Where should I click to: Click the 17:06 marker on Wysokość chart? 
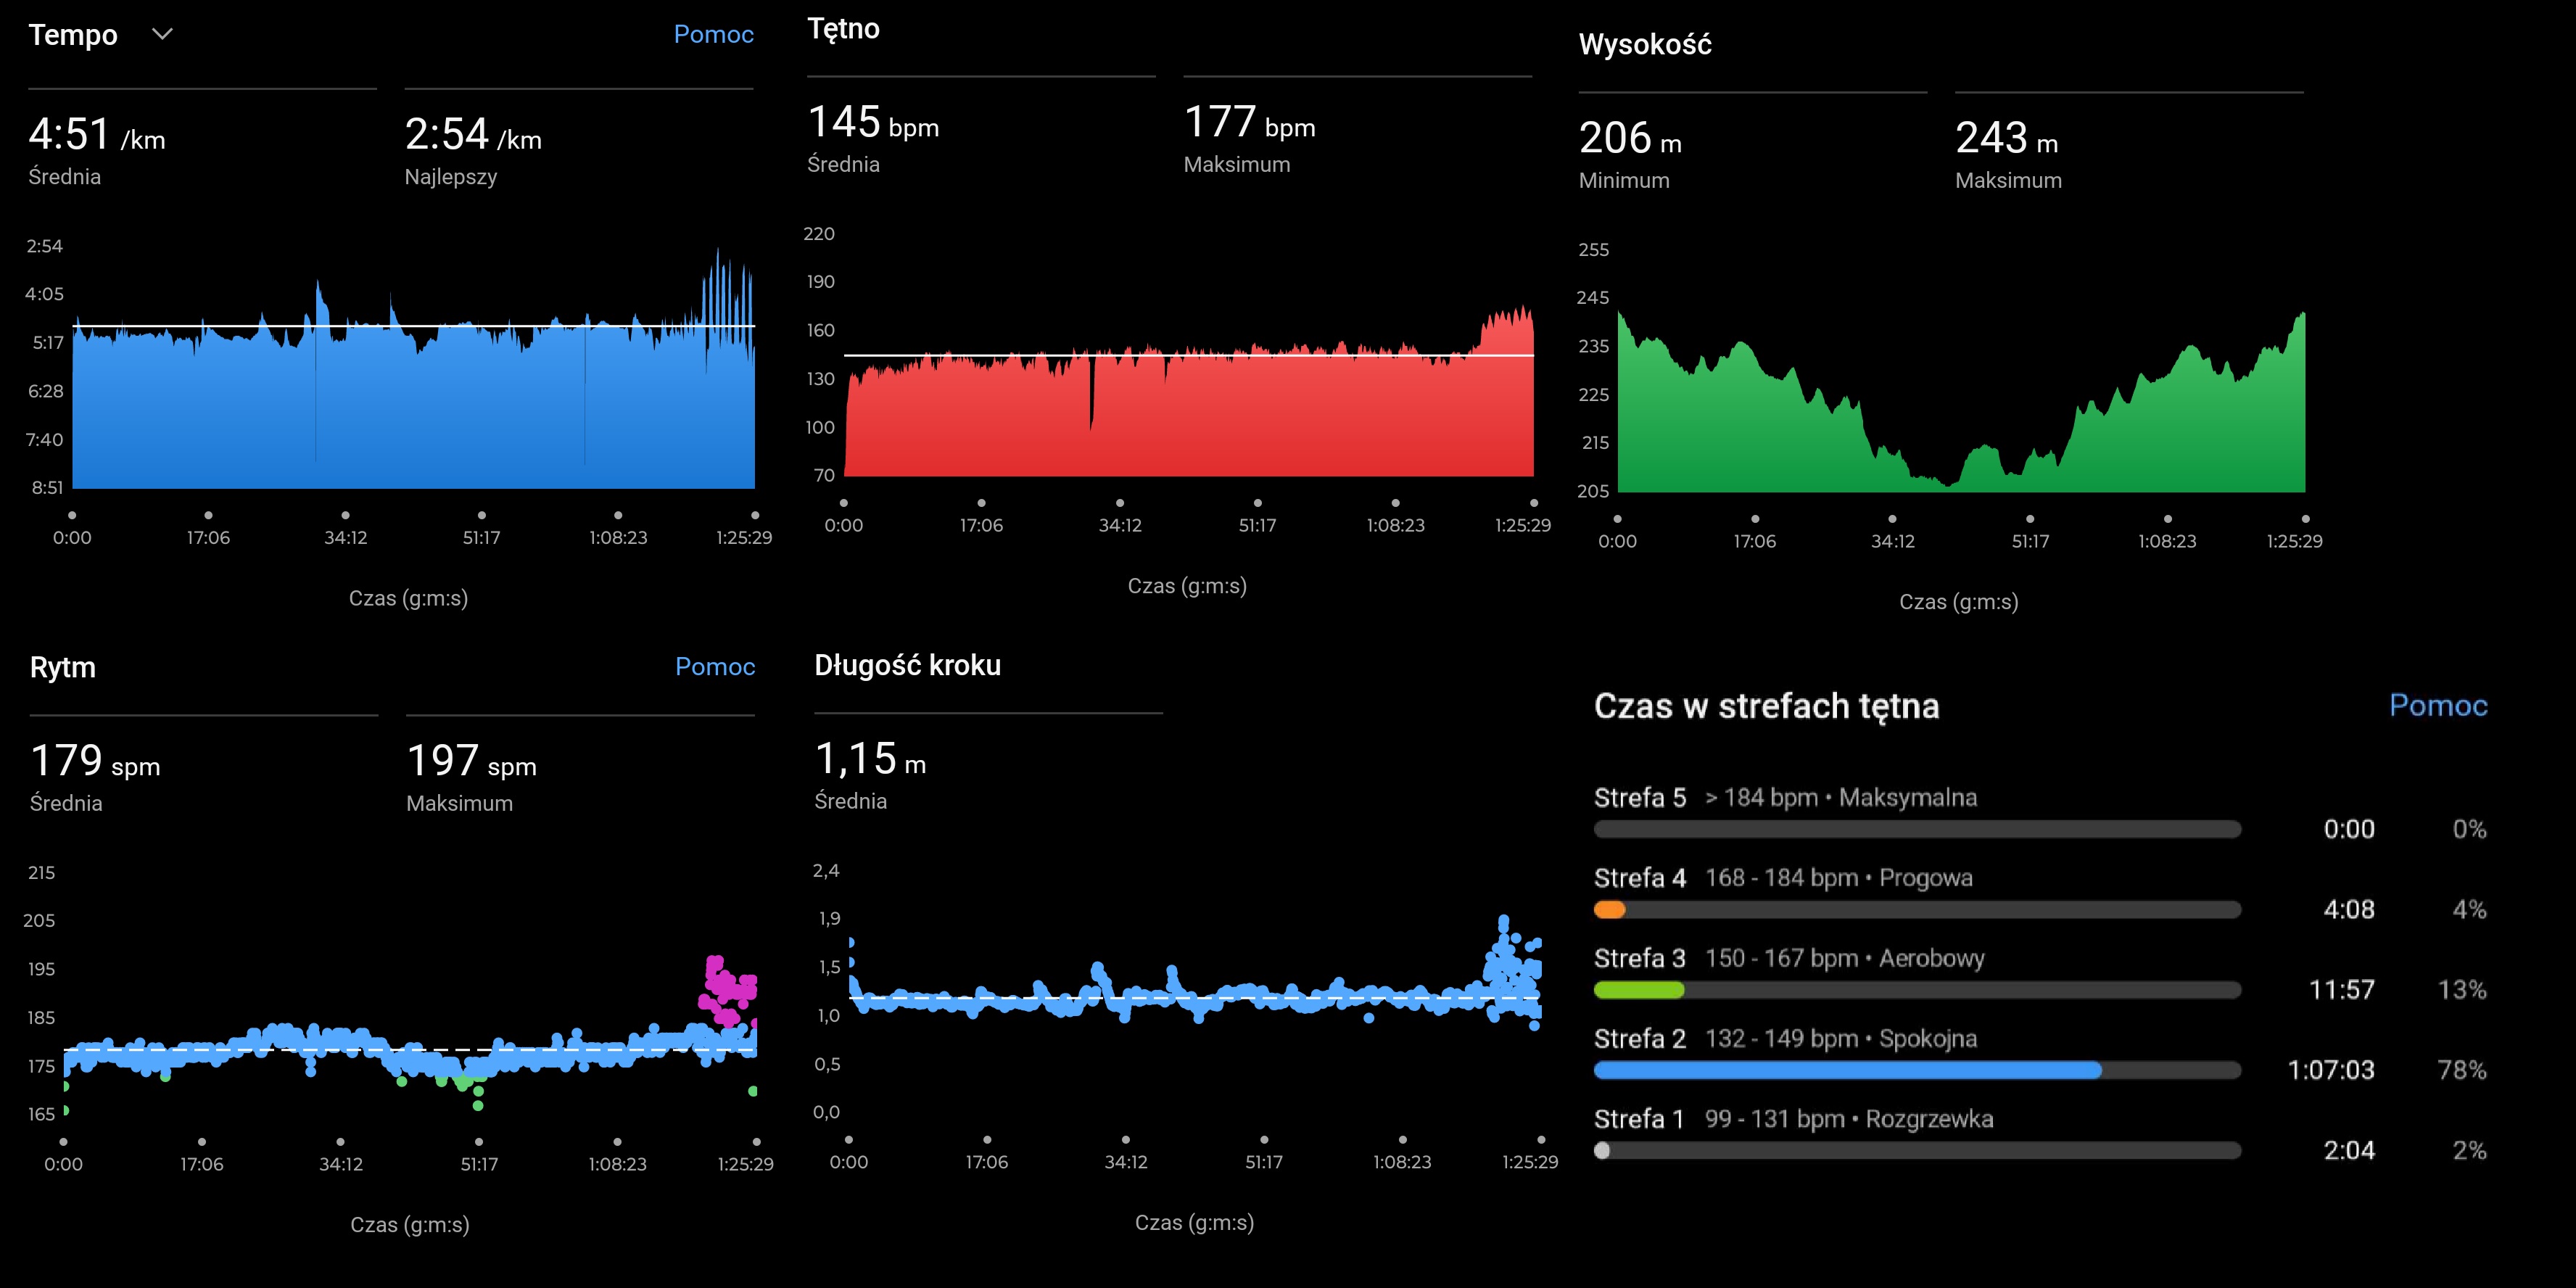tap(1755, 520)
